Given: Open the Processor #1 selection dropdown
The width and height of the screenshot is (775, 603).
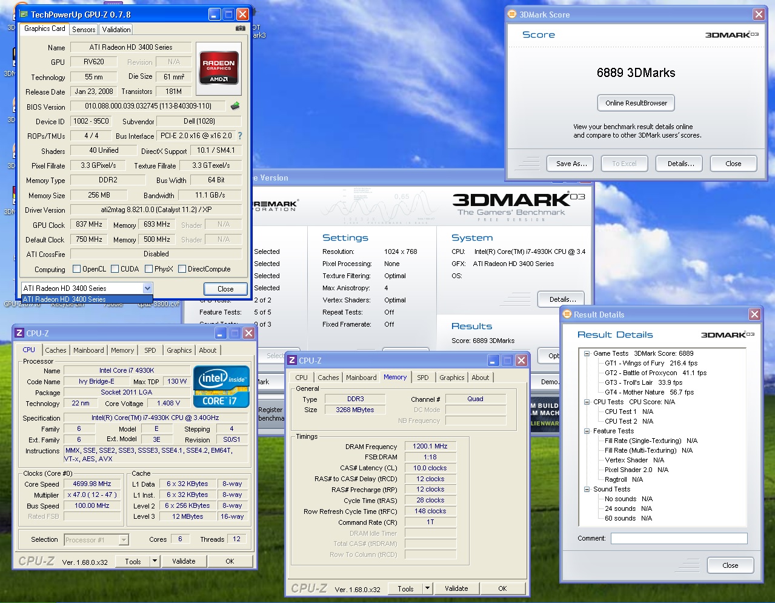Looking at the screenshot, I should pos(124,539).
